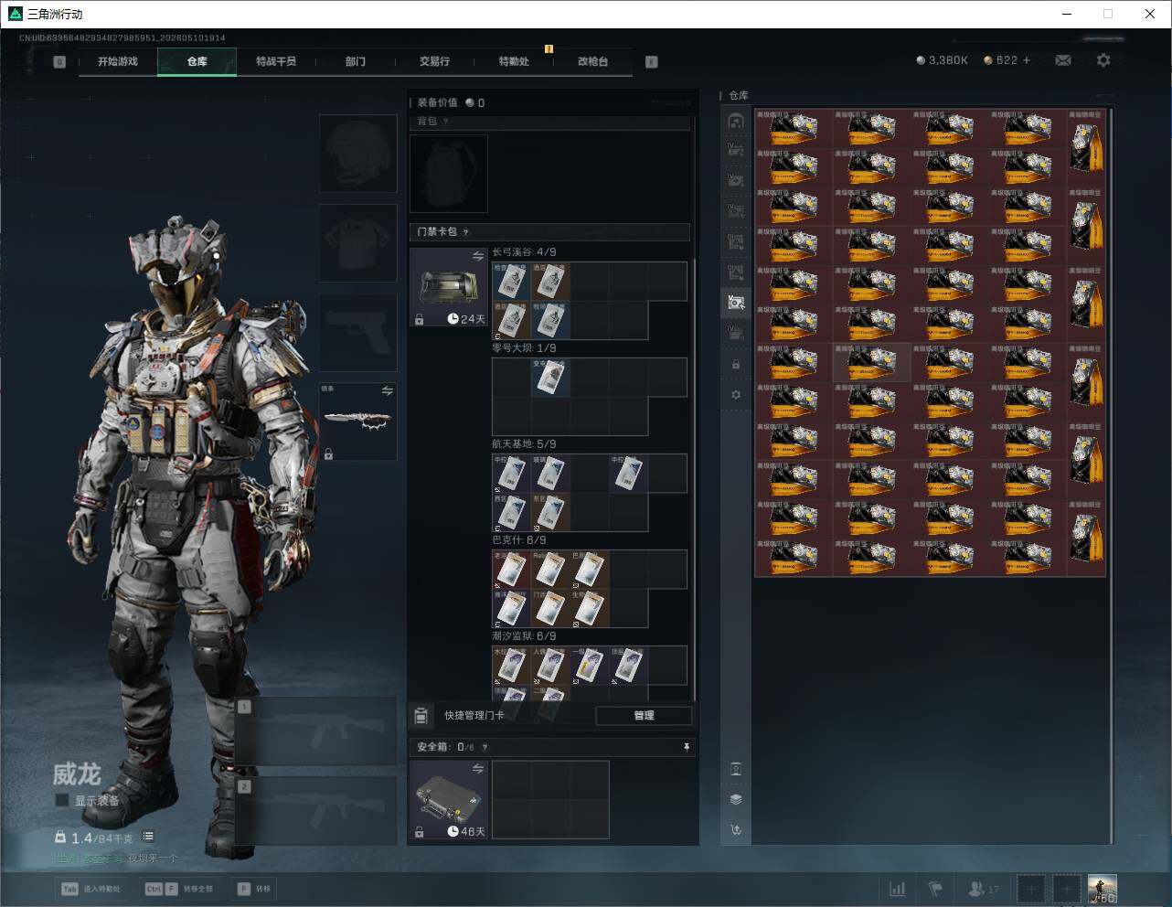
Task: Click the lock icon on the knife slot
Action: [x=328, y=453]
